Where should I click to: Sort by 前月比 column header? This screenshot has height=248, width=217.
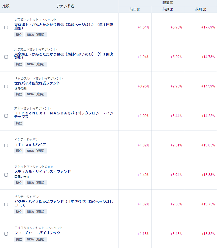200,9
